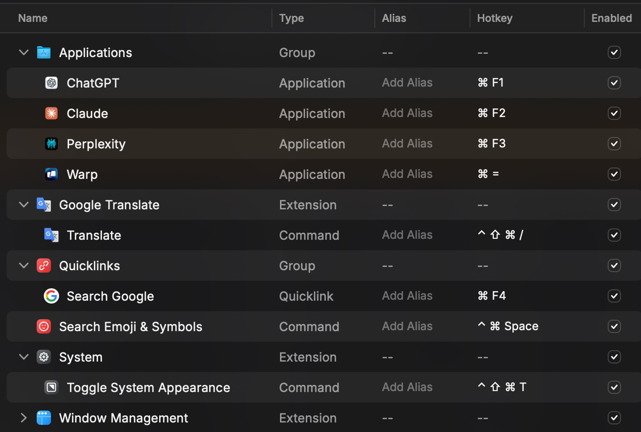
Task: Click the Toggle System Appearance name
Action: [148, 387]
